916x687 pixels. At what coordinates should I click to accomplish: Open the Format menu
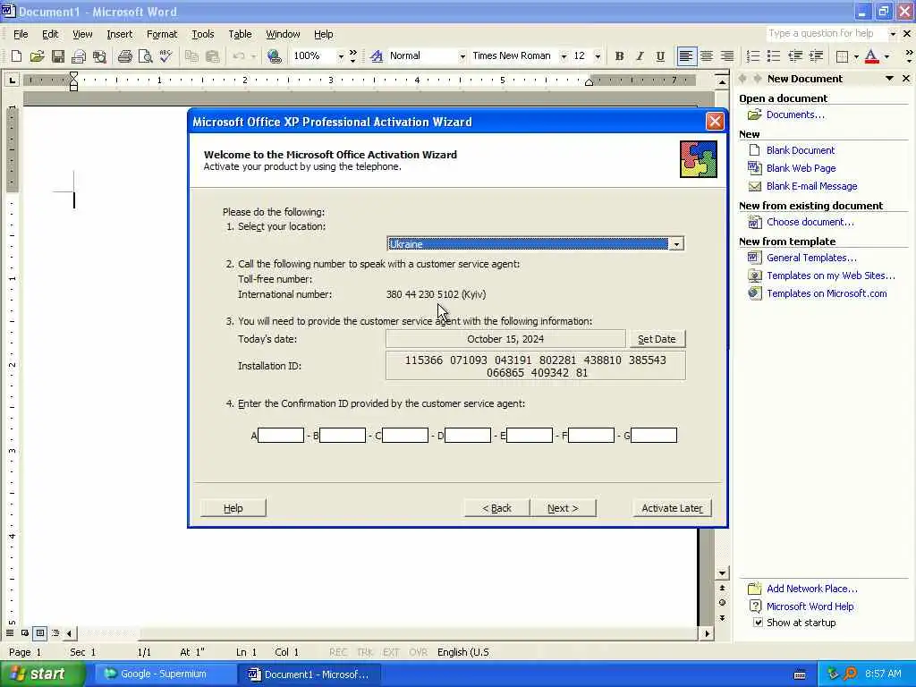click(x=162, y=35)
